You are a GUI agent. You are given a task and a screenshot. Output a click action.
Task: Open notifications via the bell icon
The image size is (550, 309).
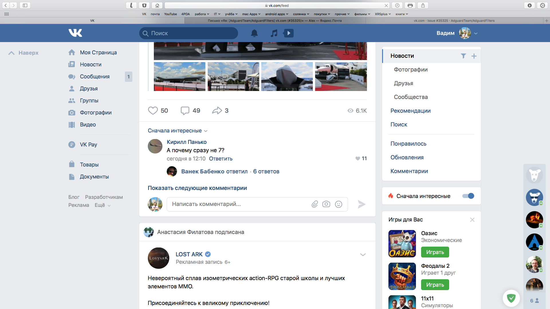click(255, 33)
